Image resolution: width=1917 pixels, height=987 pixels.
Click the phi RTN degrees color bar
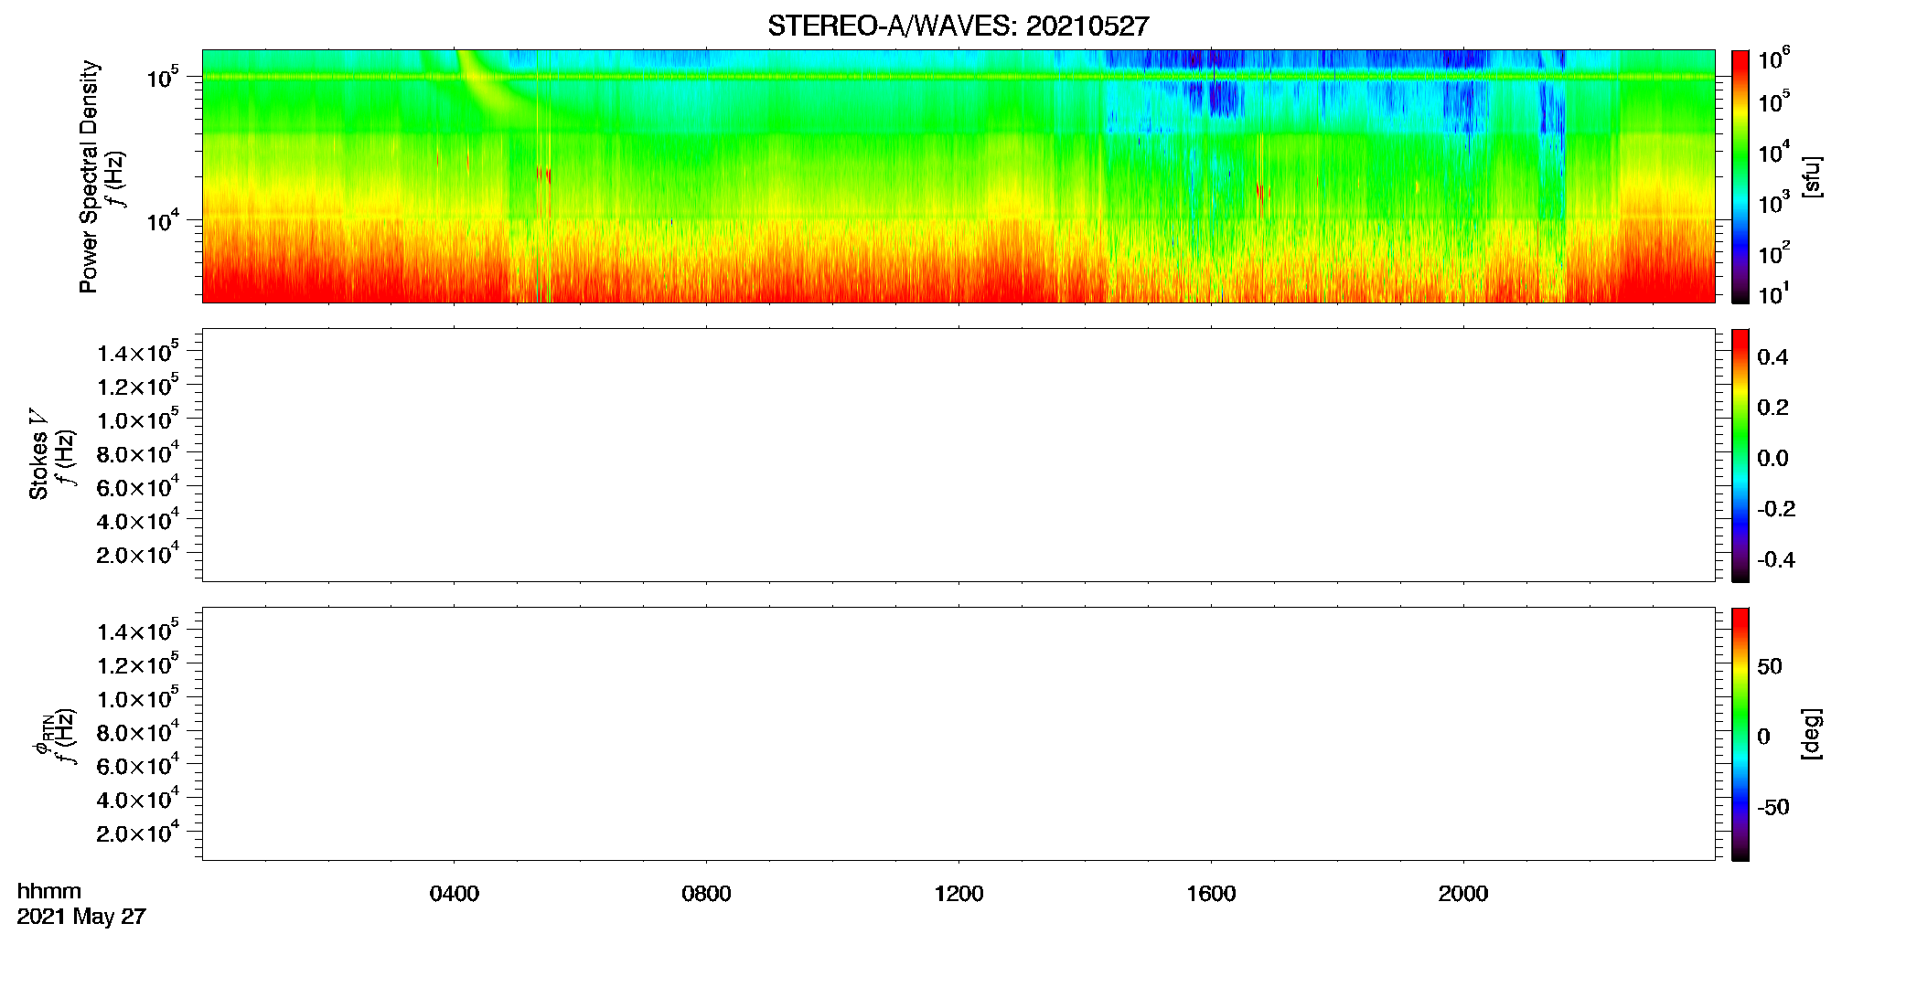tap(1740, 734)
